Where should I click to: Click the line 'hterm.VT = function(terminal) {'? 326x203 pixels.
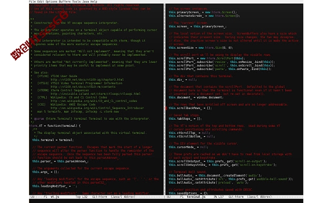click(x=55, y=126)
